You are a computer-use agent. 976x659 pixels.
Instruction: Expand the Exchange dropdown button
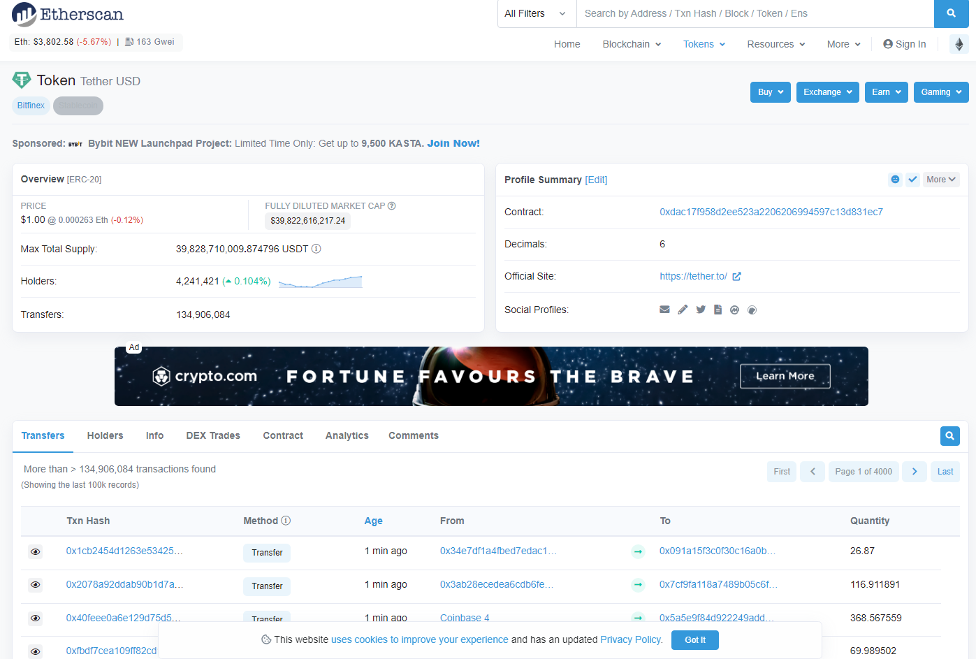coord(827,92)
